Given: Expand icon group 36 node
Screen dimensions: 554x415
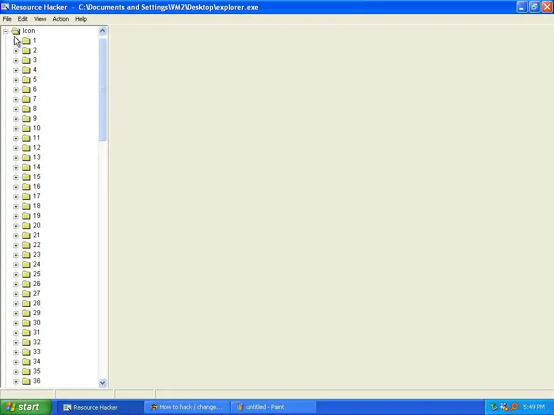Looking at the screenshot, I should pyautogui.click(x=16, y=381).
